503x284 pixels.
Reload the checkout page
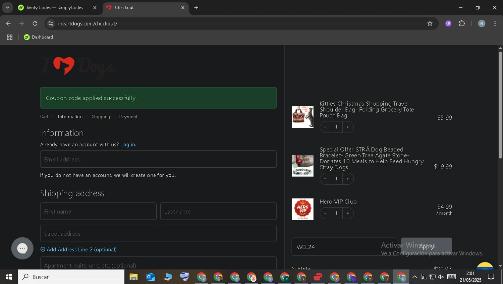[x=35, y=23]
